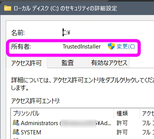Click the window title ローカル ディスク (C:) のセキュリティの詳細設定
154x139 pixels.
[65, 8]
